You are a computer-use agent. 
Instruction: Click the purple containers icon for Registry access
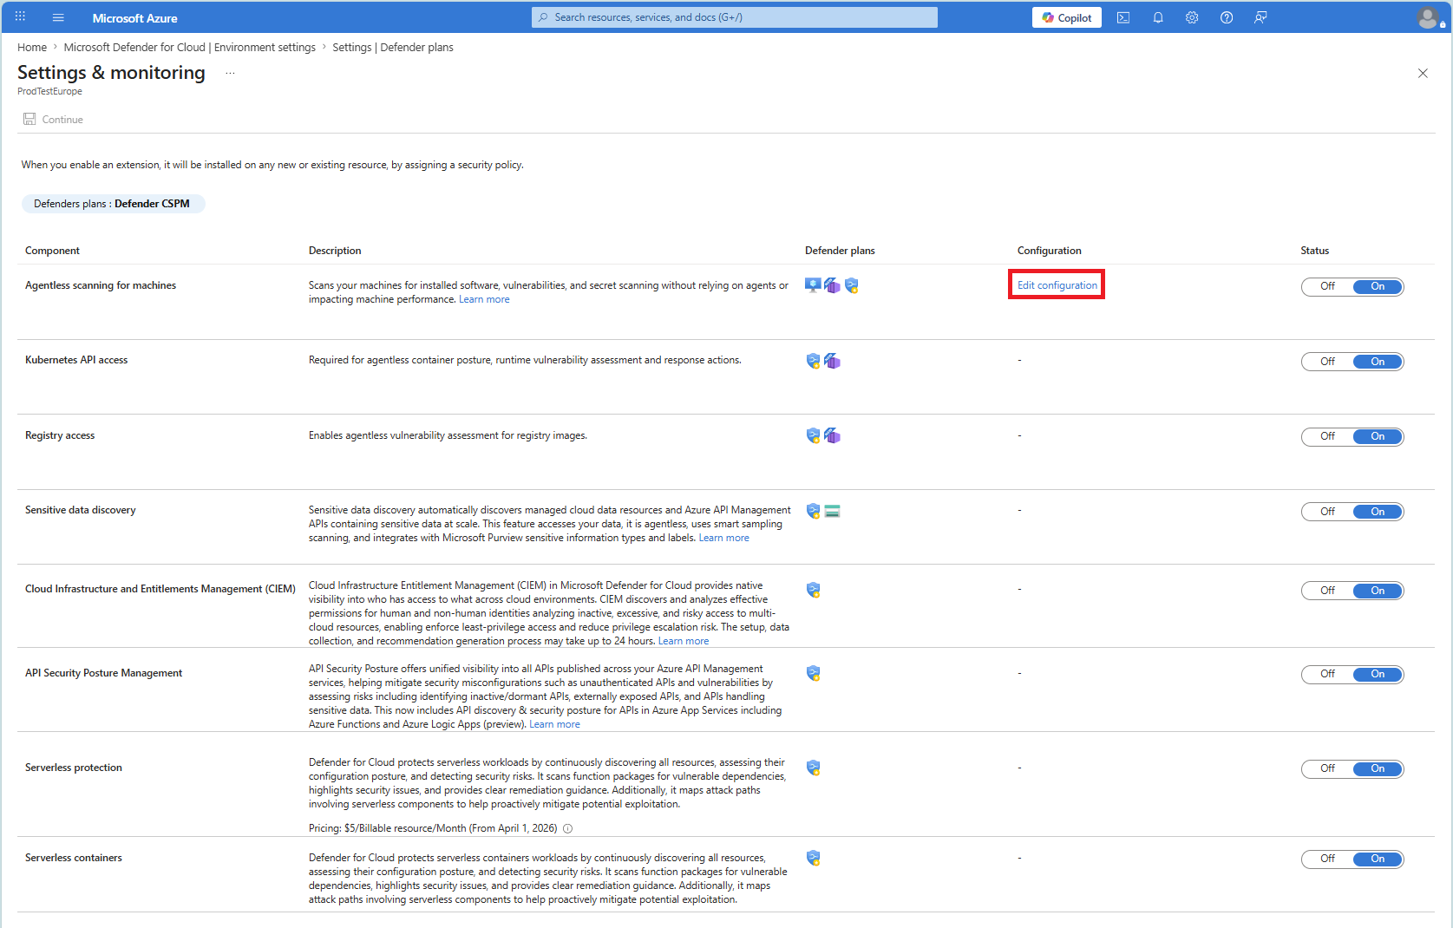point(833,435)
